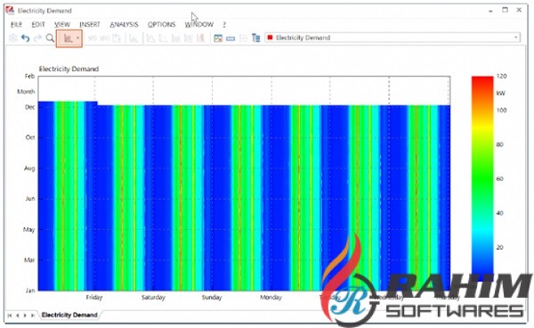
Task: Click the 80 color scale value
Action: pyautogui.click(x=499, y=144)
